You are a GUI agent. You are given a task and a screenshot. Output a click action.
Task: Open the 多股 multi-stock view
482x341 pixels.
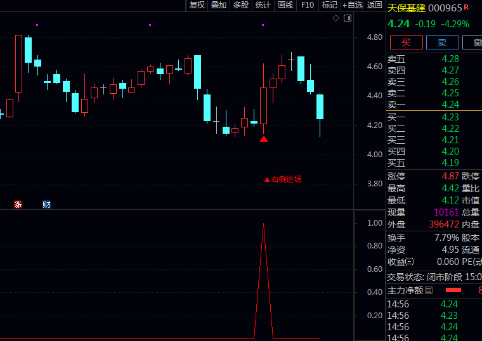click(x=241, y=5)
